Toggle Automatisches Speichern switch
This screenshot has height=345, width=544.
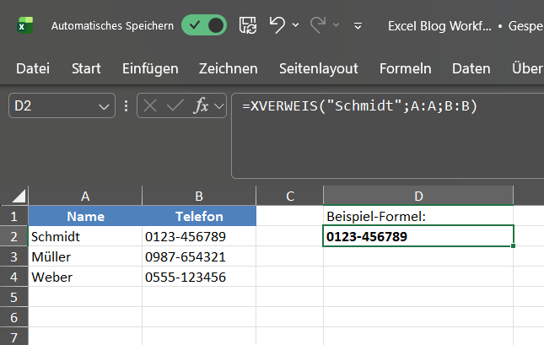204,25
